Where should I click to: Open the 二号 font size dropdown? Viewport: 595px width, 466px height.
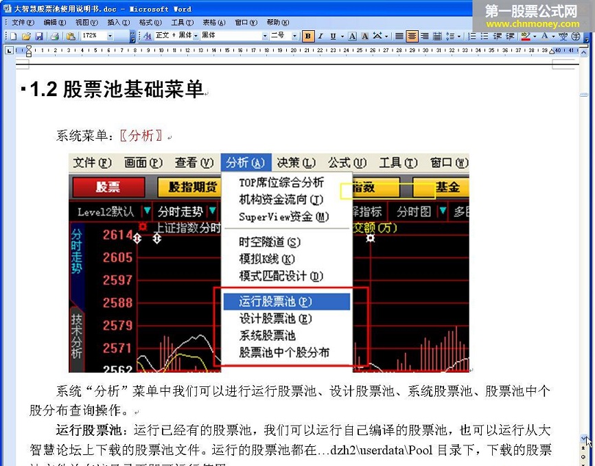click(294, 36)
